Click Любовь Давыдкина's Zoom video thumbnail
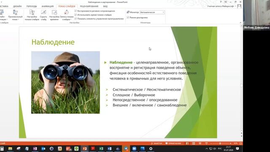 coord(256,15)
